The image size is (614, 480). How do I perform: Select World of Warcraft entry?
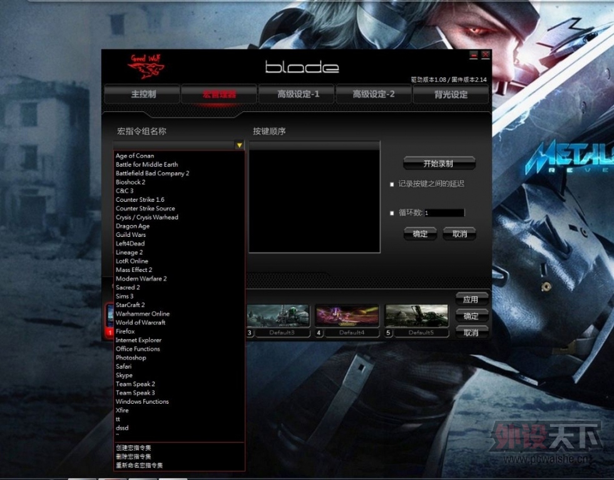[141, 322]
